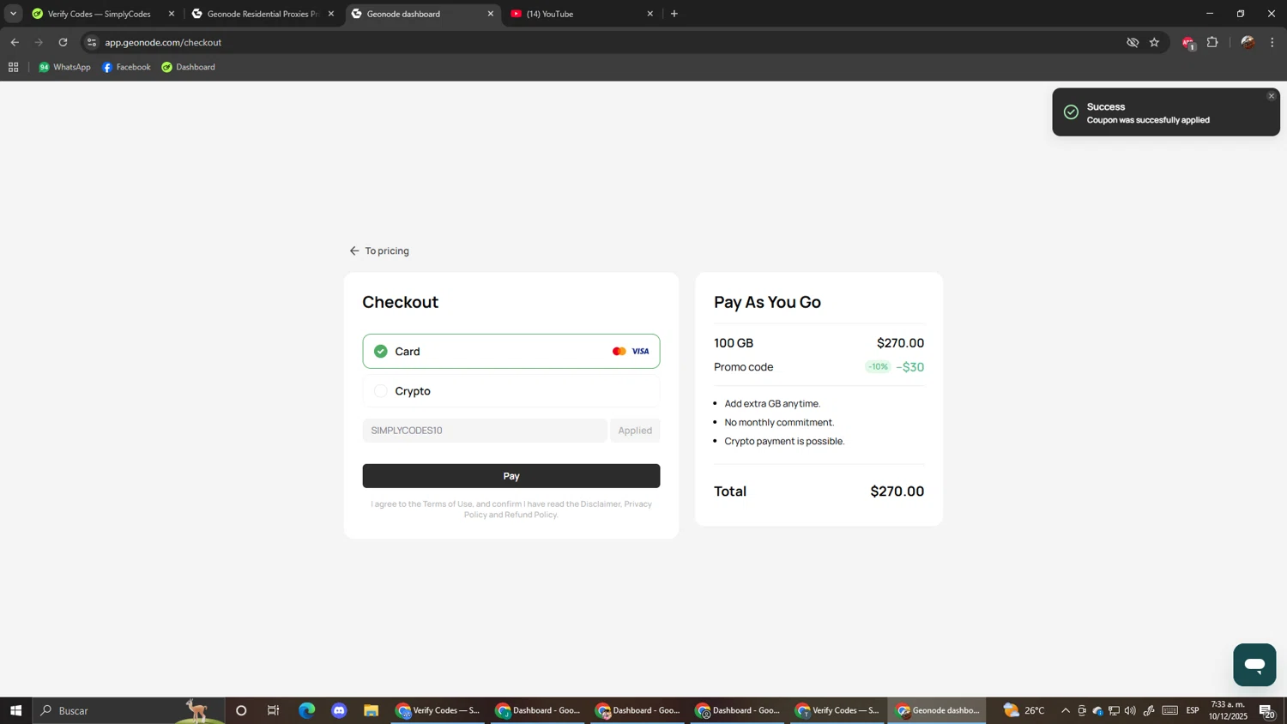Click the Total $270.00 amount
This screenshot has width=1287, height=724.
[x=897, y=491]
